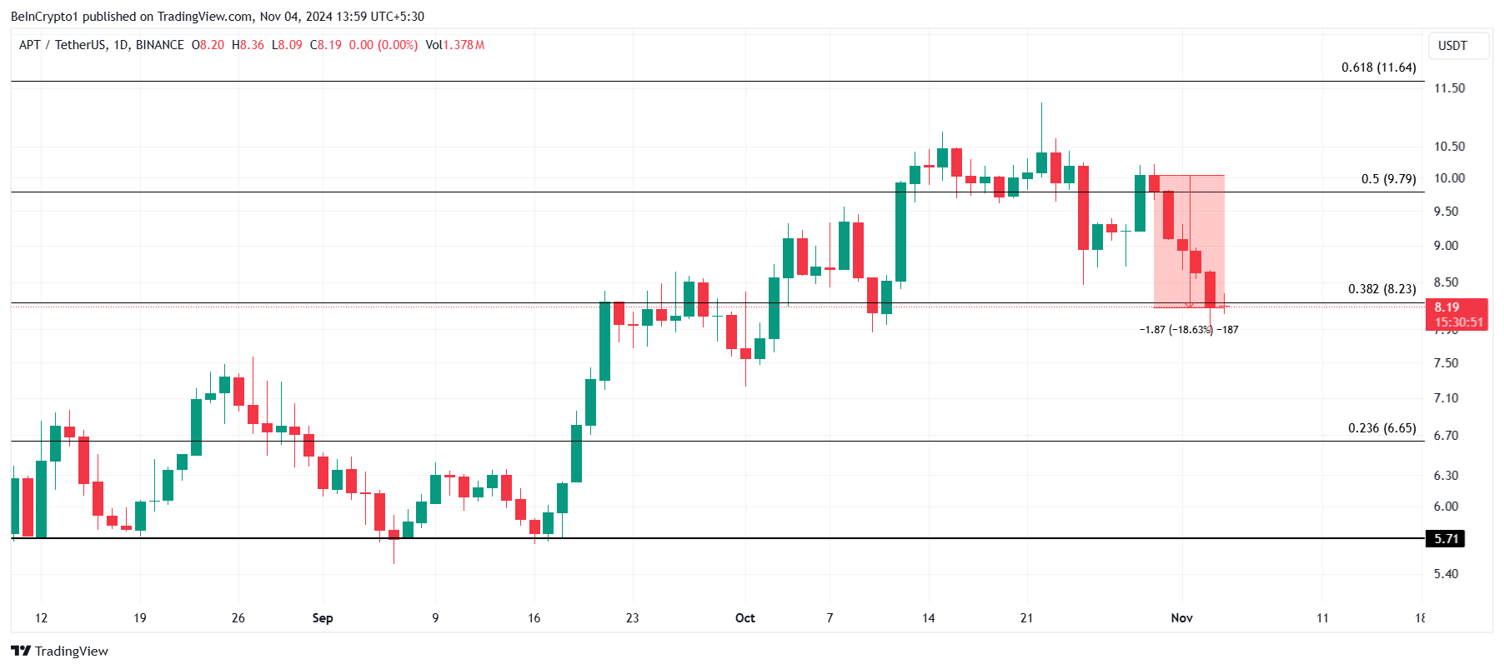Click the TradingView logo icon

point(21,651)
